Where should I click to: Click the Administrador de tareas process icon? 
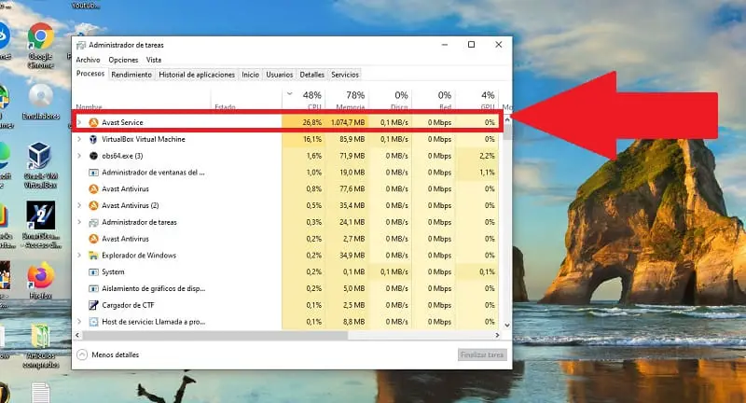(94, 222)
